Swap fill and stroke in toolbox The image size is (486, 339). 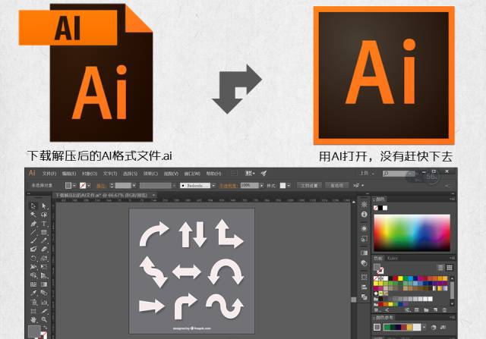pos(46,328)
